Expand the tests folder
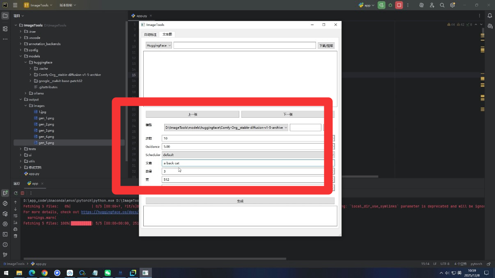 pos(21,149)
